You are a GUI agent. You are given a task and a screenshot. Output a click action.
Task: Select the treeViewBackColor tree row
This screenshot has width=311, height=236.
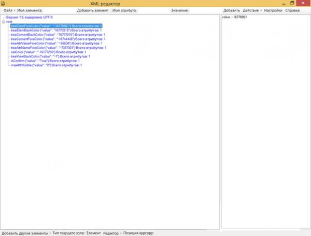pyautogui.click(x=50, y=56)
